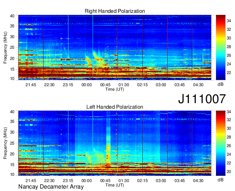Click "22:30" time tick on Left Handed plot
This screenshot has width=235, height=191.
[49, 181]
